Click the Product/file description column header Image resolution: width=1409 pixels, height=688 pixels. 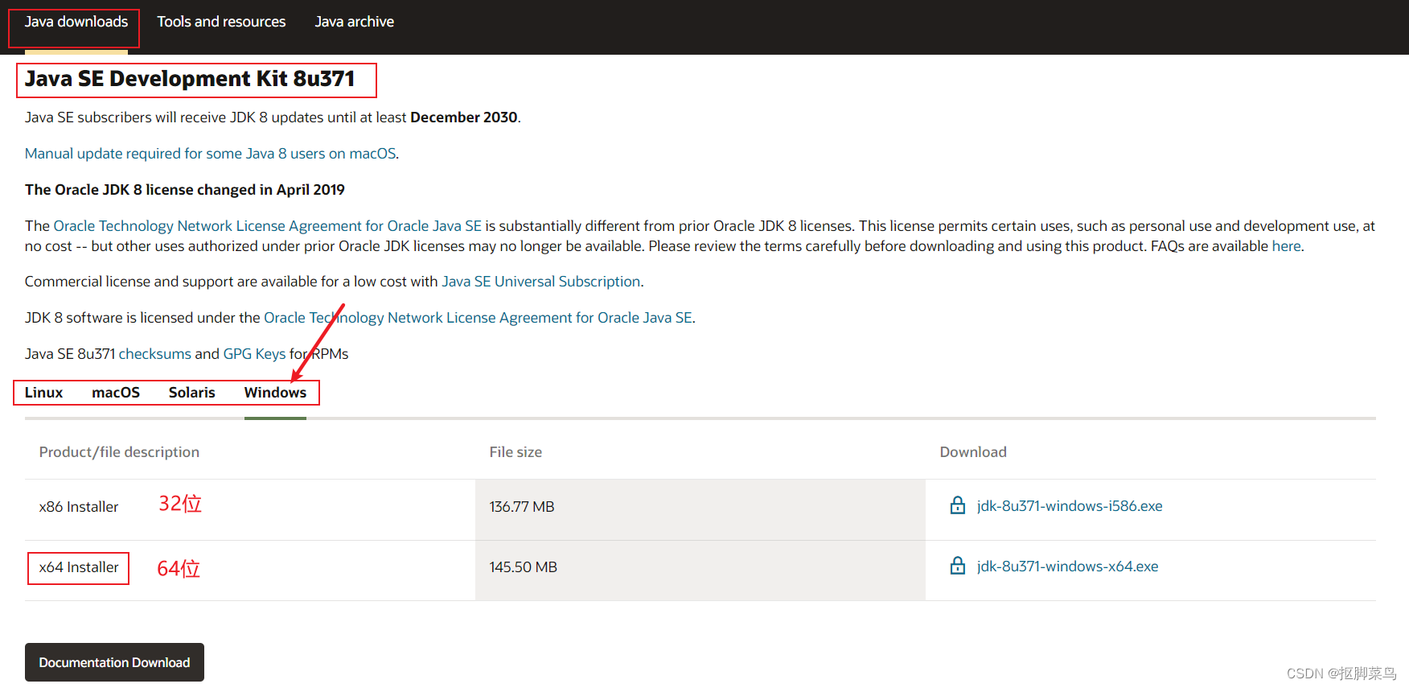click(x=119, y=452)
